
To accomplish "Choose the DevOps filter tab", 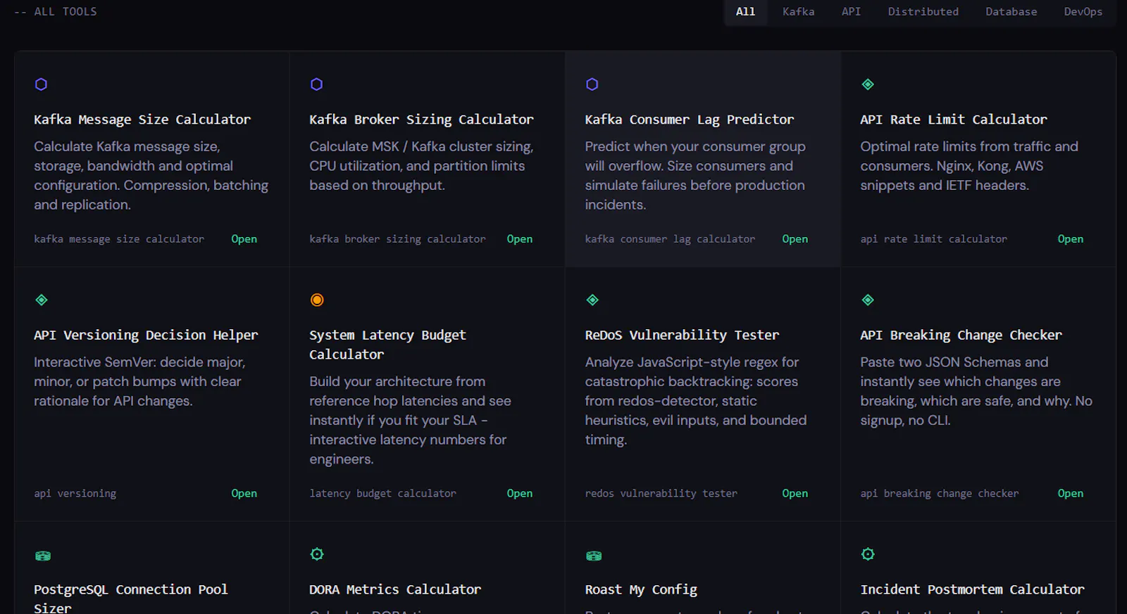I will pos(1083,12).
